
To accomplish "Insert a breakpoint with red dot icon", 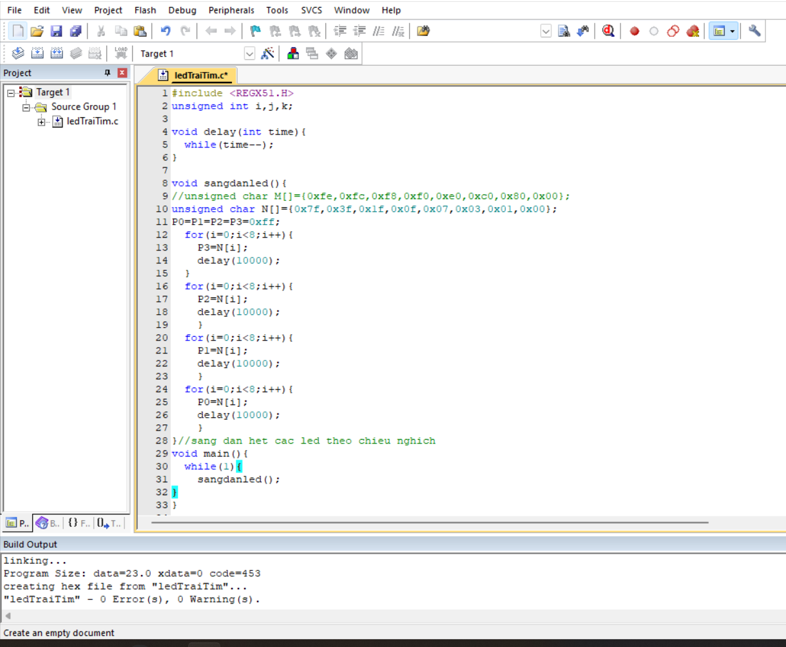I will tap(634, 31).
